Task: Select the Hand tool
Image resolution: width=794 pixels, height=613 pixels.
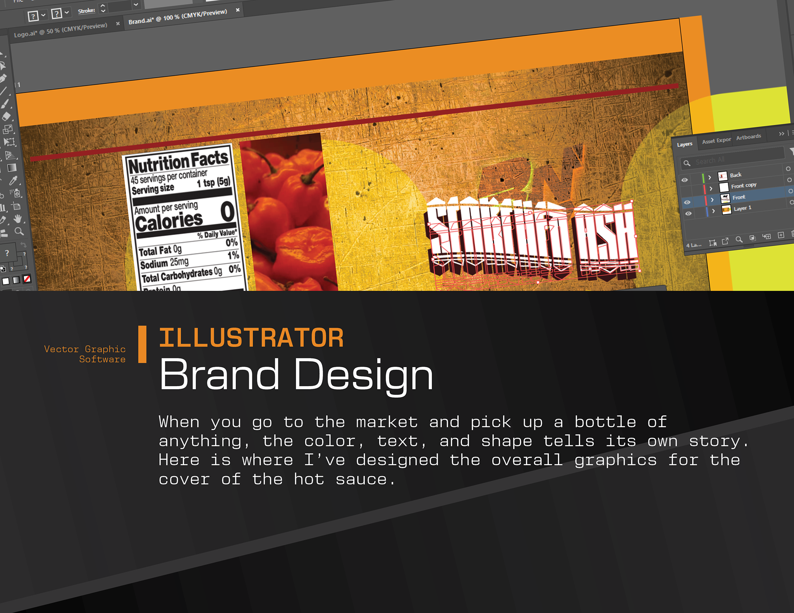Action: [17, 219]
